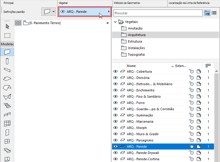Click the tab overview grid icon
220x162 pixels.
(18, 23)
